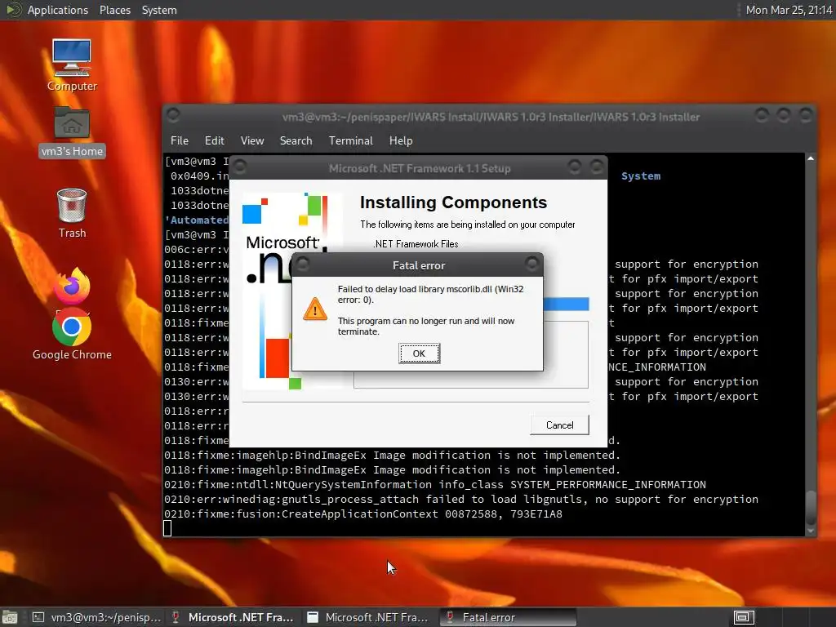Click 'Installing Components' heading text
This screenshot has width=836, height=627.
point(453,202)
